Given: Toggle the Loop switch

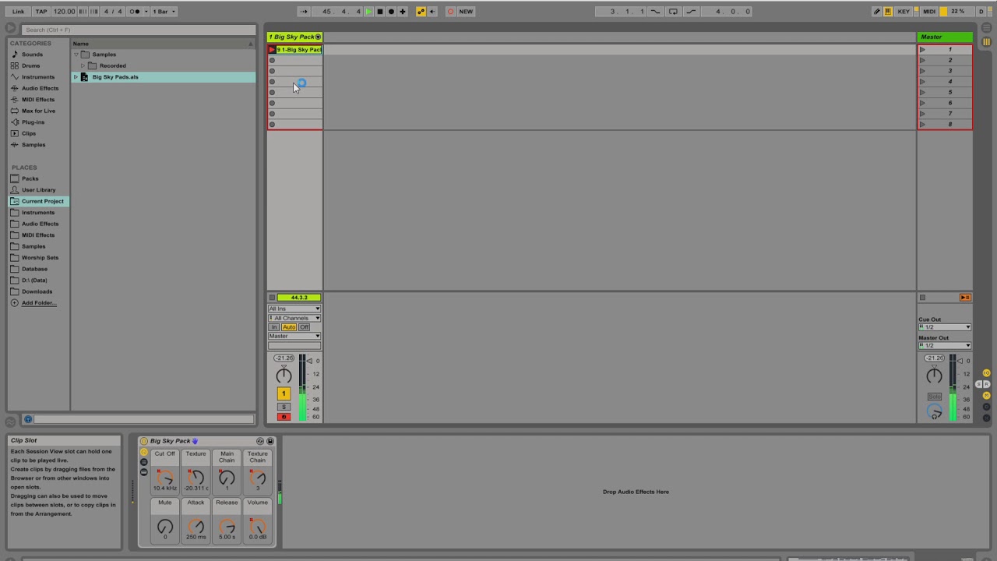Looking at the screenshot, I should pyautogui.click(x=673, y=12).
